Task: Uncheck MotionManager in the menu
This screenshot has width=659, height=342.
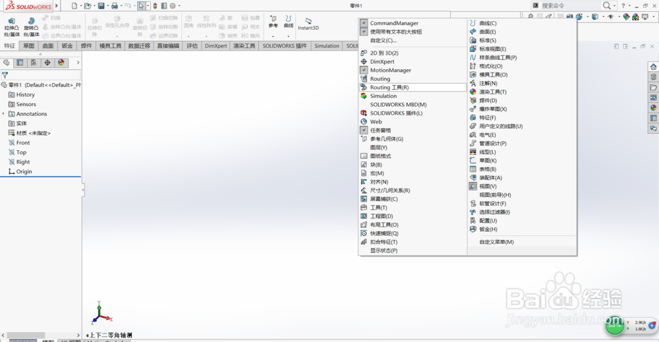Action: click(364, 70)
